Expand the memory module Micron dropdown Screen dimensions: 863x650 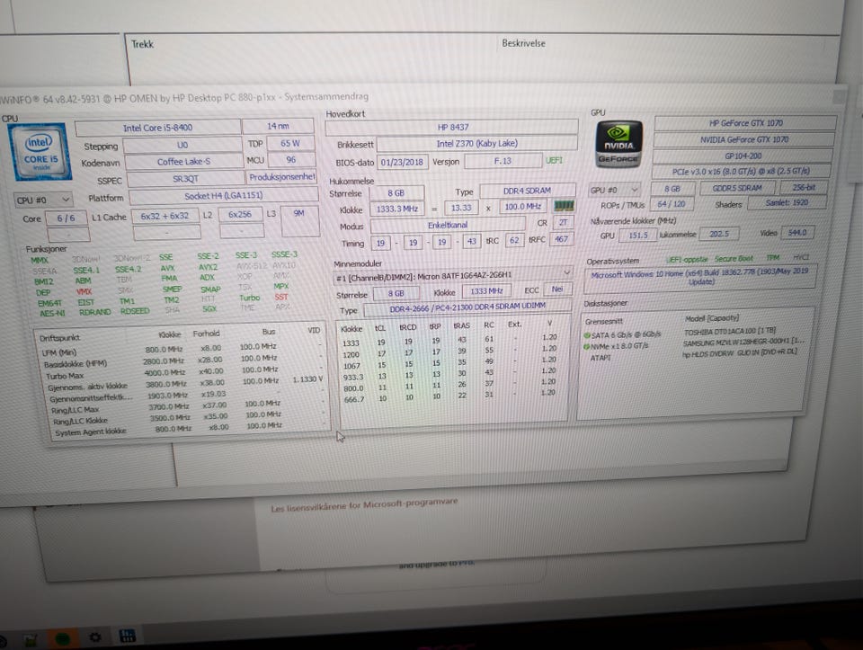(x=566, y=272)
